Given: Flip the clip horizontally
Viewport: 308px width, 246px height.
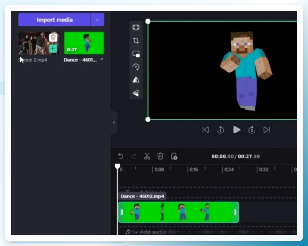Looking at the screenshot, I should pyautogui.click(x=136, y=80).
